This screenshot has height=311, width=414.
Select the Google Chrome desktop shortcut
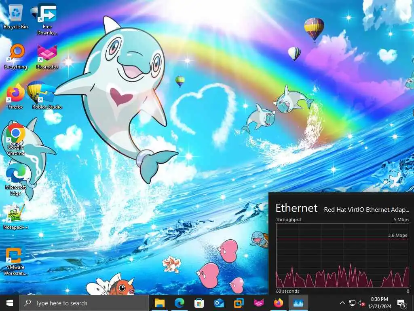[x=16, y=139]
